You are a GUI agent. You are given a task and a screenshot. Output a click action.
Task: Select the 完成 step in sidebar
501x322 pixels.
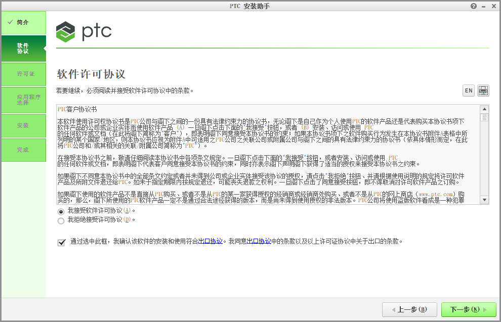(x=24, y=150)
